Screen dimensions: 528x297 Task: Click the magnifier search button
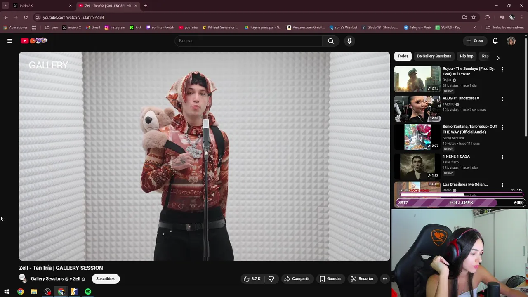pos(331,41)
